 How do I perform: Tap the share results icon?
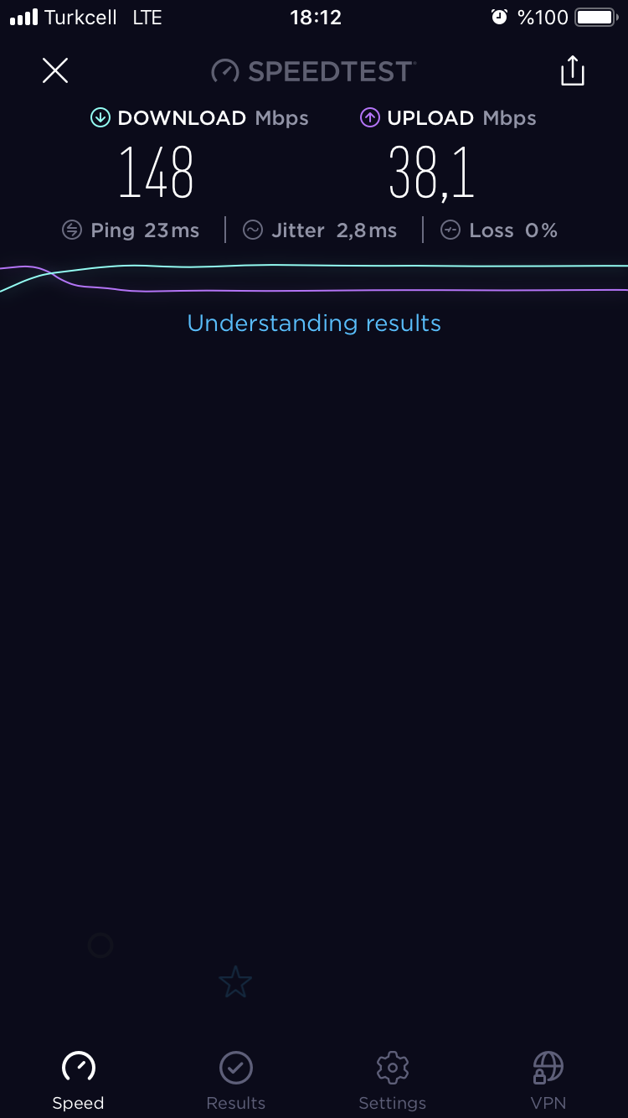click(573, 71)
